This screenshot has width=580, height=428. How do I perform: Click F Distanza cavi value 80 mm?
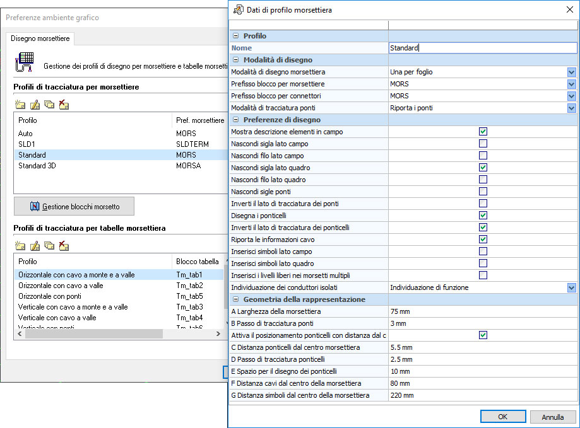(483, 383)
